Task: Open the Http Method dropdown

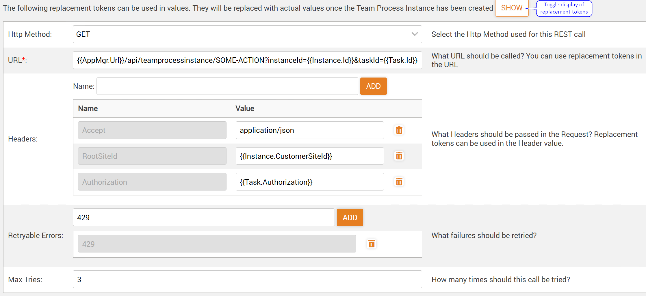Action: pyautogui.click(x=247, y=34)
